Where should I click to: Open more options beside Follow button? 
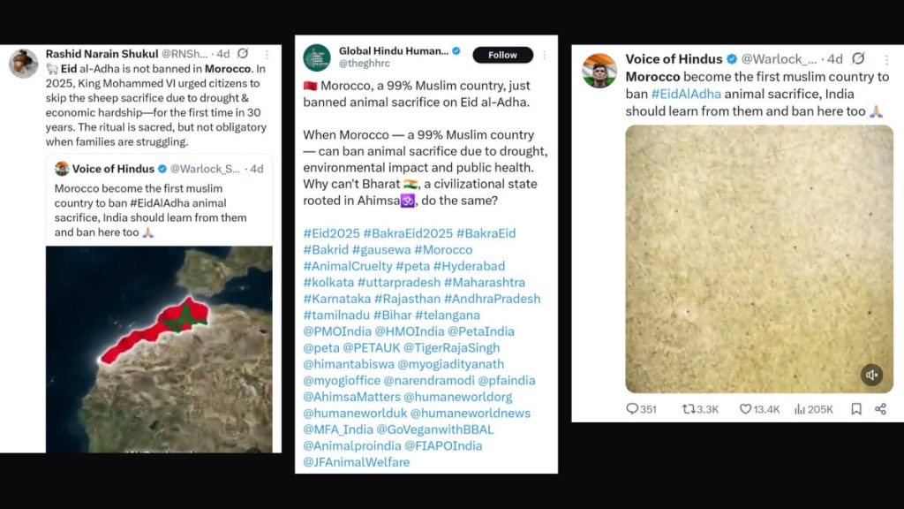coord(544,55)
